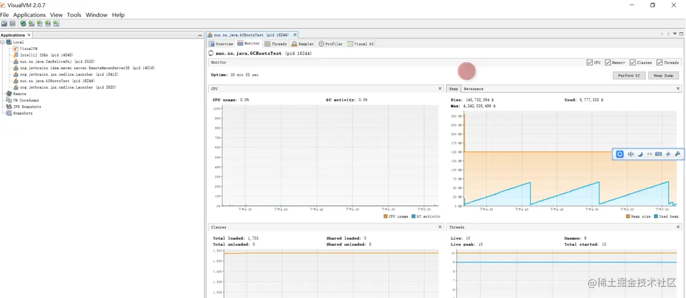Image resolution: width=686 pixels, height=298 pixels.
Task: Close the Heap memory graph panel
Action: click(678, 88)
